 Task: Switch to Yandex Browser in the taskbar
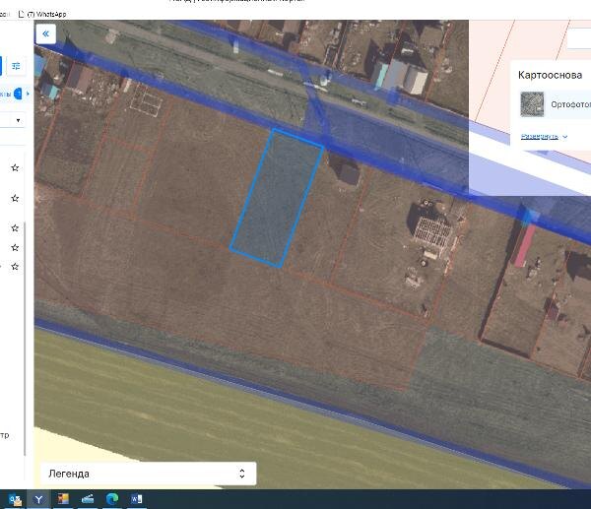pos(38,499)
